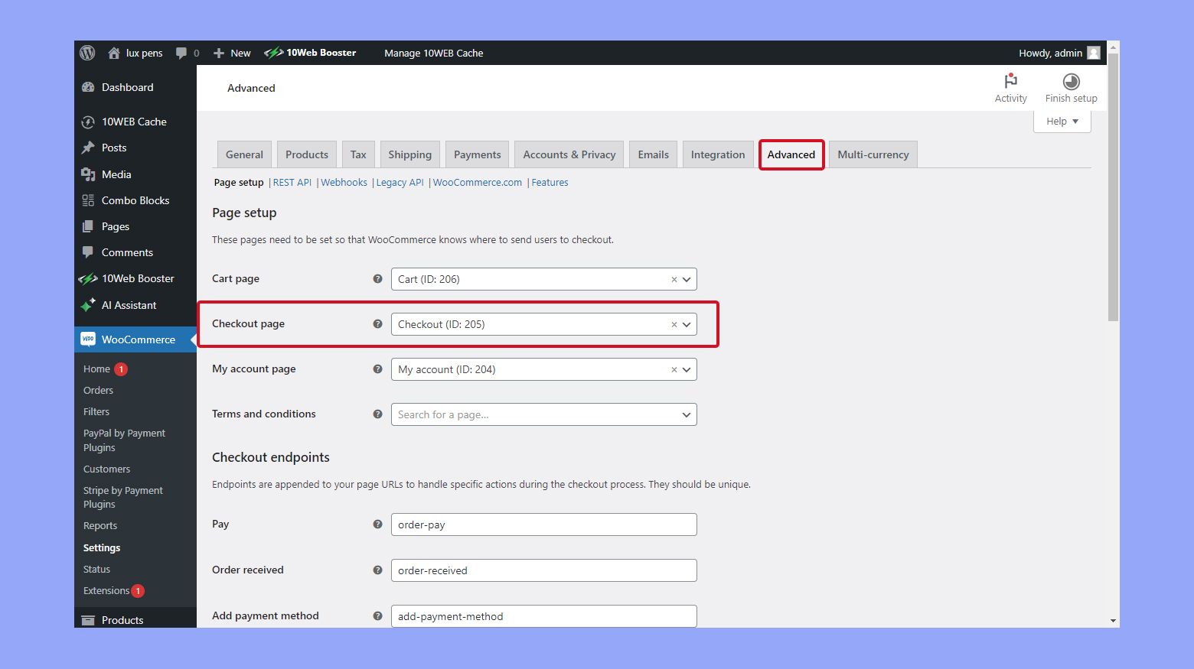Viewport: 1194px width, 669px height.
Task: Click help tooltip icon for Checkout page
Action: click(x=377, y=324)
